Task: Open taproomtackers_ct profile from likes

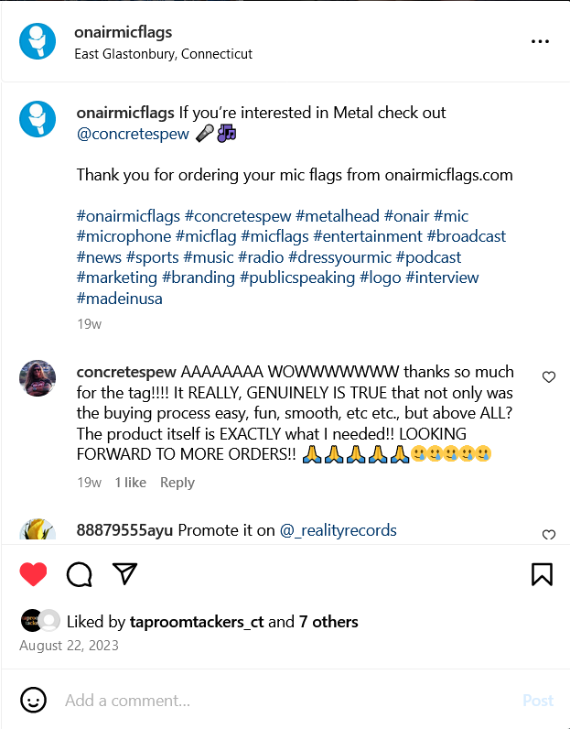Action: (197, 622)
